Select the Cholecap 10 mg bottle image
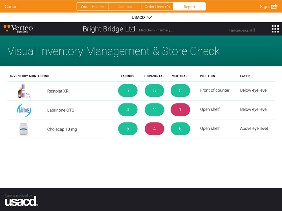The image size is (282, 211). click(24, 129)
